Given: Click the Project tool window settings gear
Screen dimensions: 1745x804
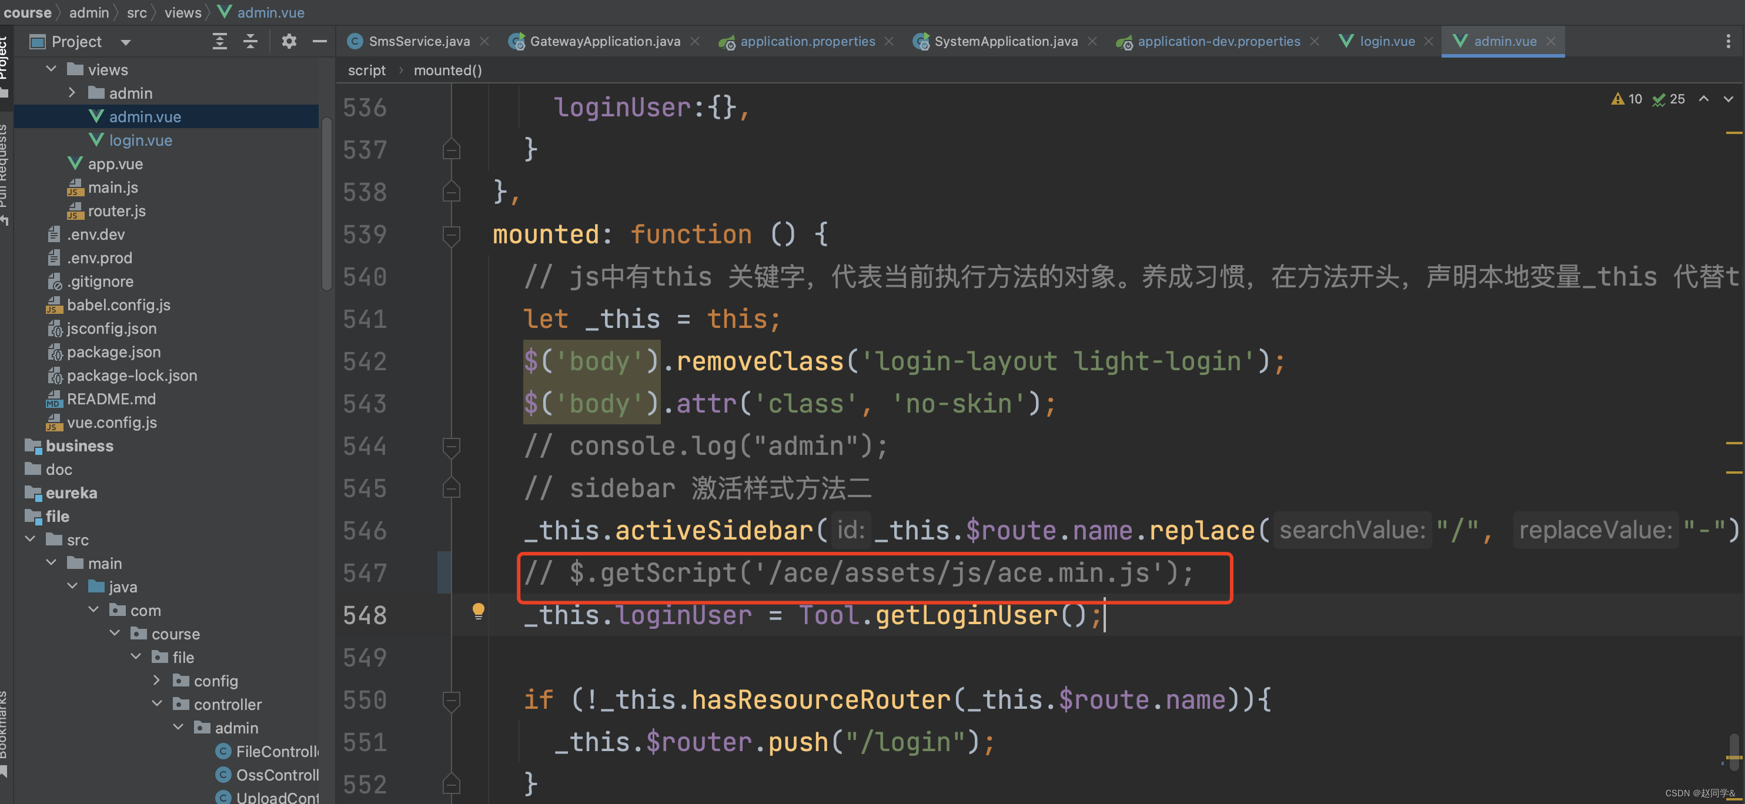Looking at the screenshot, I should tap(289, 41).
